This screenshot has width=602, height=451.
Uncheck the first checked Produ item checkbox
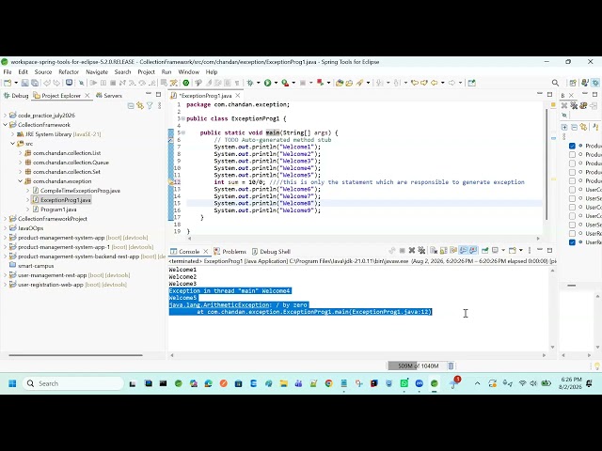[x=572, y=146]
